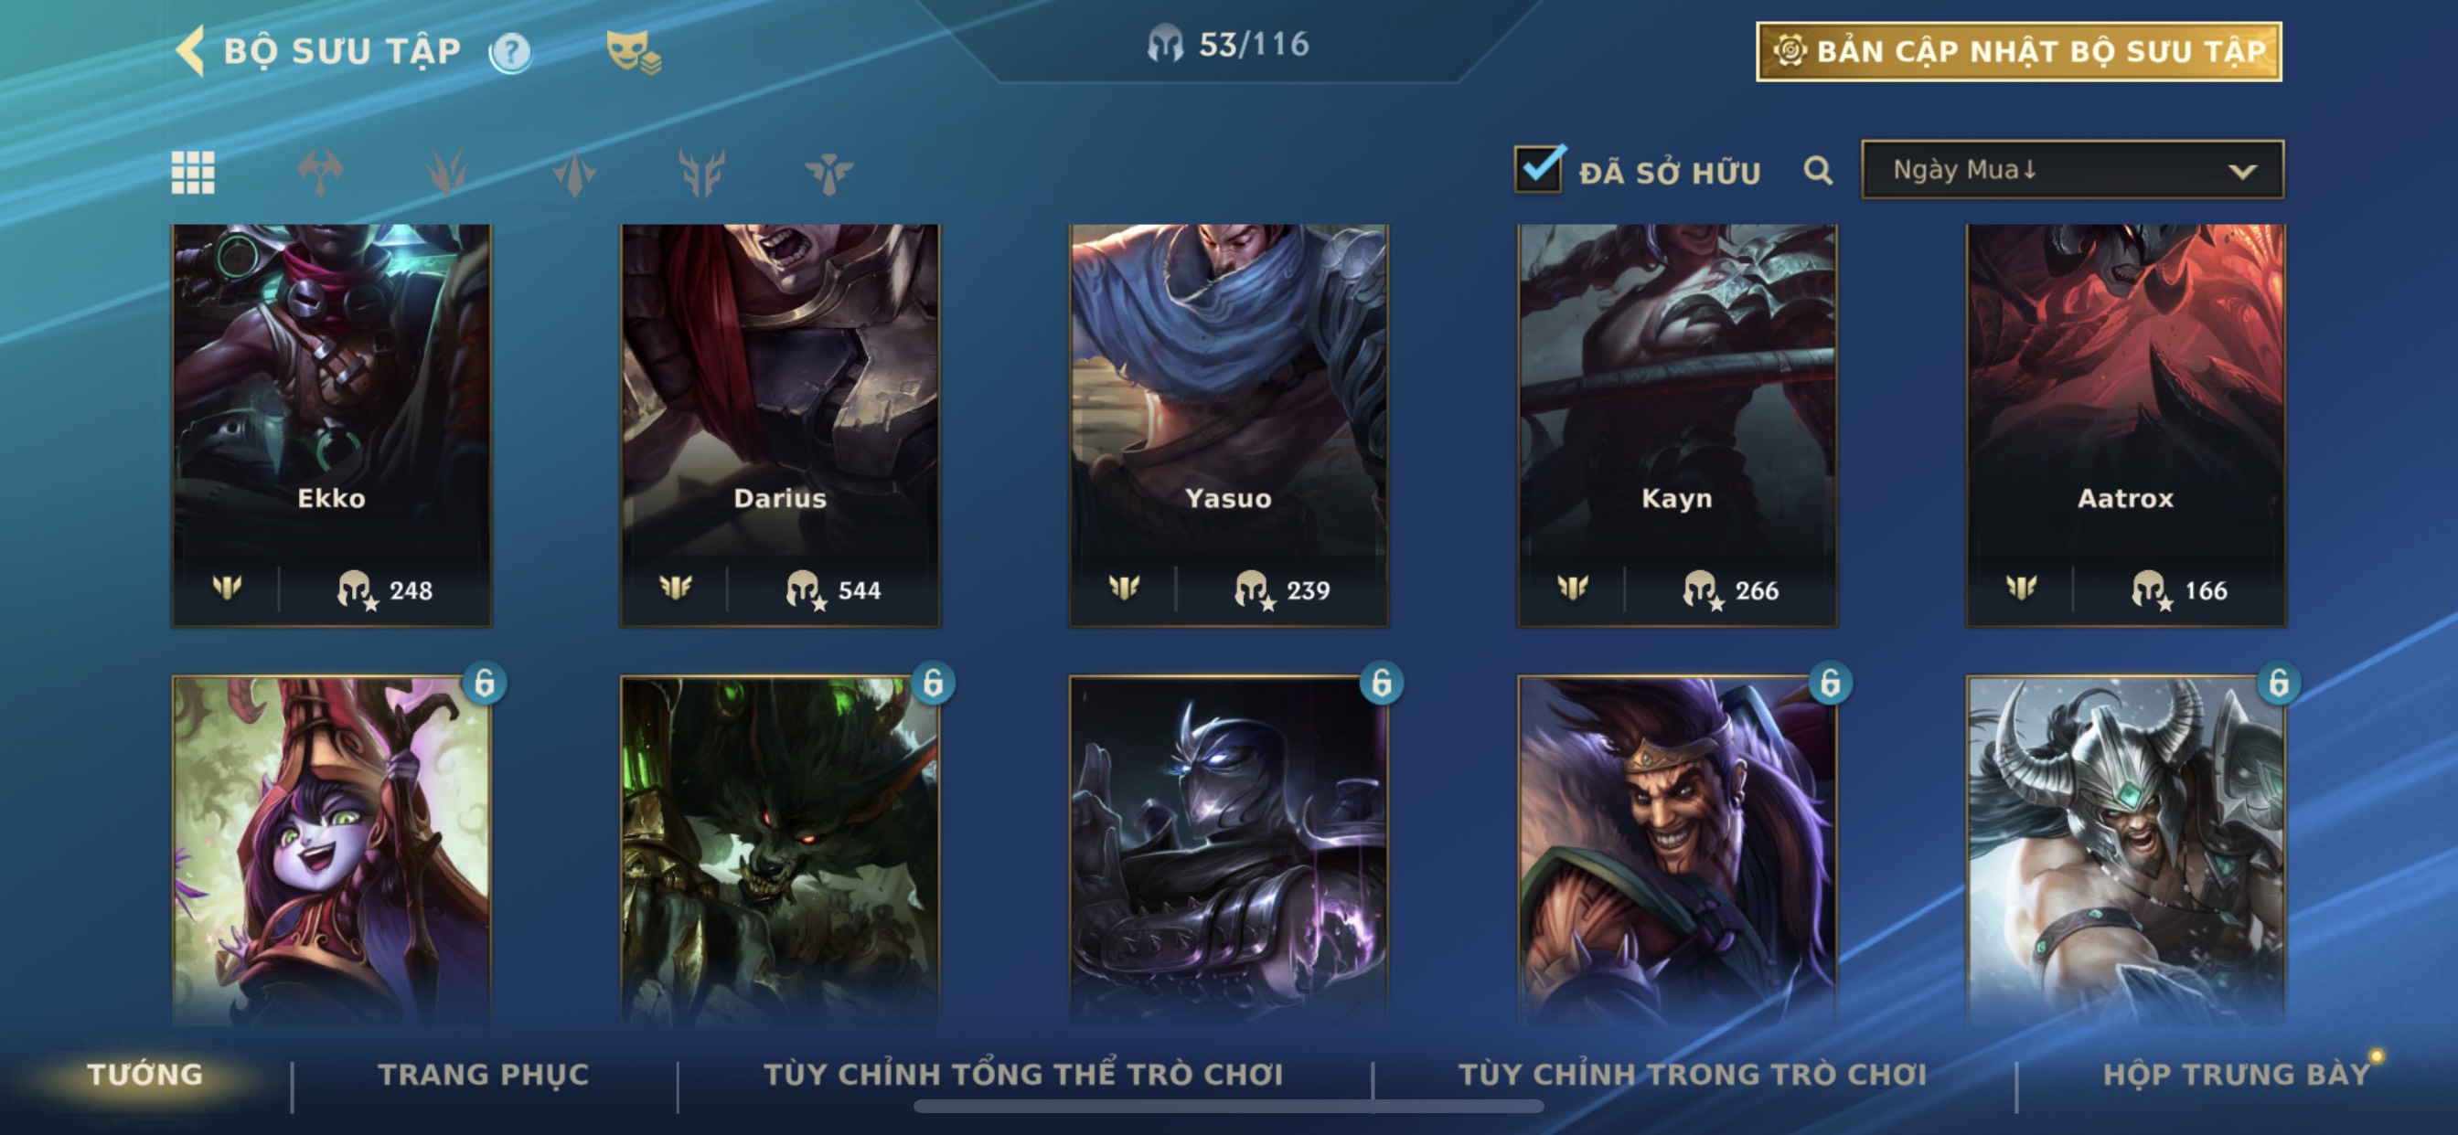Click the horizontal scrollbar at bottom
This screenshot has width=2458, height=1135.
point(1228,1107)
